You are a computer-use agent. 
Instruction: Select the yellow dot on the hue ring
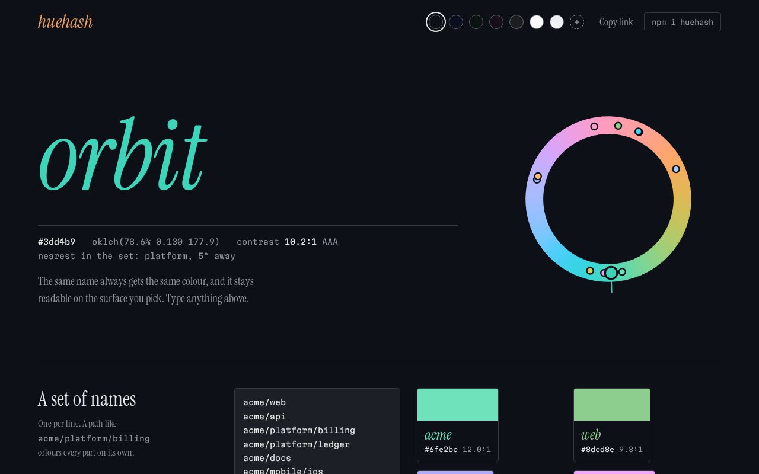pos(590,271)
